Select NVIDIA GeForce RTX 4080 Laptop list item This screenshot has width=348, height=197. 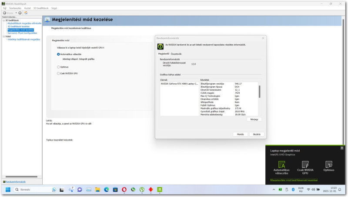179,84
